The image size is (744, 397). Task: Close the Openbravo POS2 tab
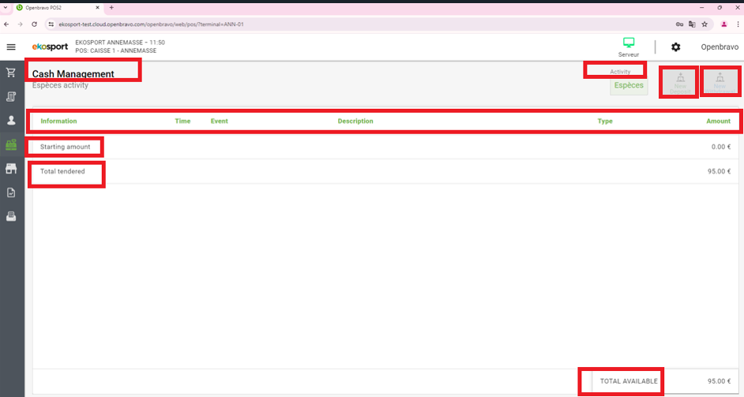[x=97, y=8]
